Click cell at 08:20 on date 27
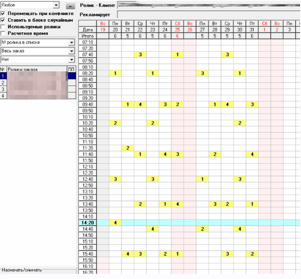 coord(203,73)
